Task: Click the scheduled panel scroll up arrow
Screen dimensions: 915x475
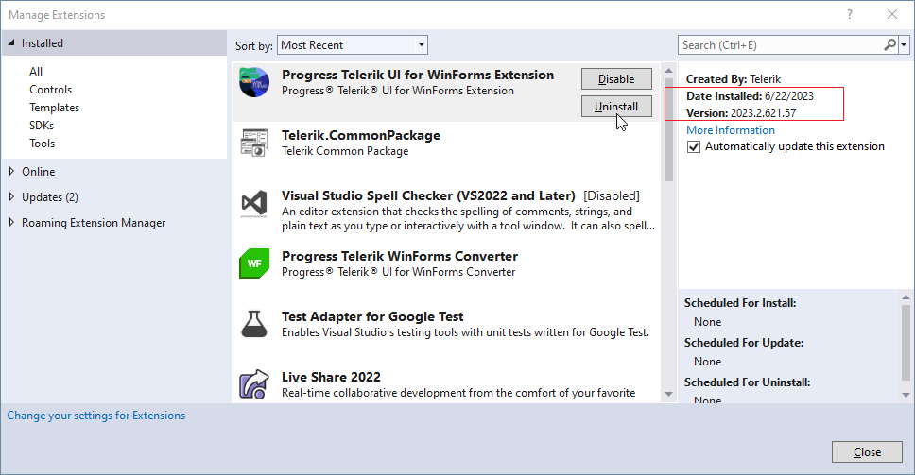Action: point(906,297)
